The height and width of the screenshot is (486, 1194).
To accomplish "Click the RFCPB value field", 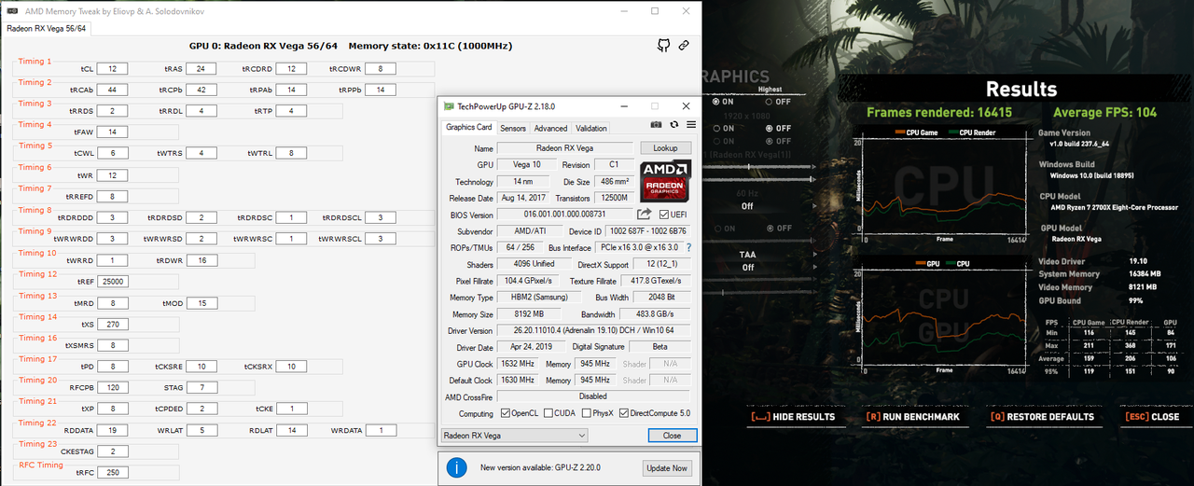I will point(112,387).
